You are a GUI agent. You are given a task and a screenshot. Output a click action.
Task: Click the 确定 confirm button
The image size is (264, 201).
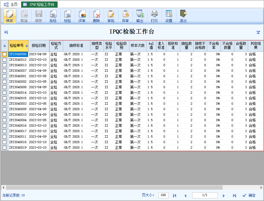(249, 196)
